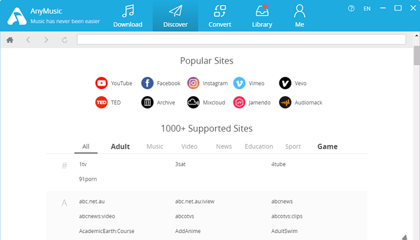The height and width of the screenshot is (240, 420).
Task: Open the Jamendo site icon
Action: [239, 102]
